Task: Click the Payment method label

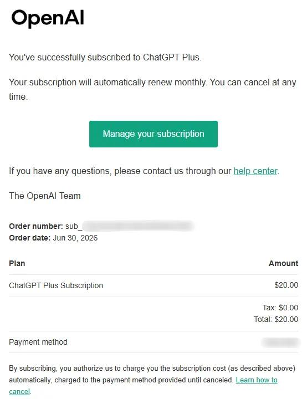Action: click(38, 342)
